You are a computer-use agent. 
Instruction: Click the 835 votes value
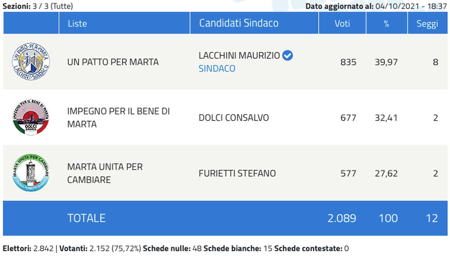(348, 62)
